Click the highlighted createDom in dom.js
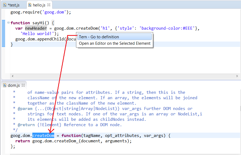 (43, 136)
